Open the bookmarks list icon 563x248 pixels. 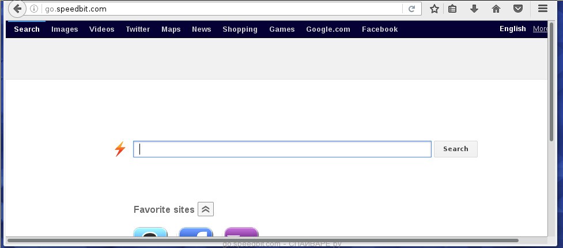(x=452, y=9)
